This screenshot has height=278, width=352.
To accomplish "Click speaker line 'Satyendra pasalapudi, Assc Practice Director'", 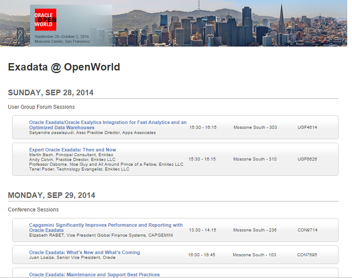I will [93, 133].
